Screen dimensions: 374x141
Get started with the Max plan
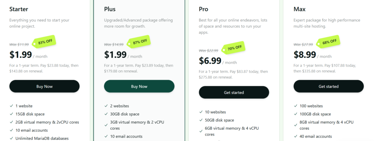coord(328,86)
